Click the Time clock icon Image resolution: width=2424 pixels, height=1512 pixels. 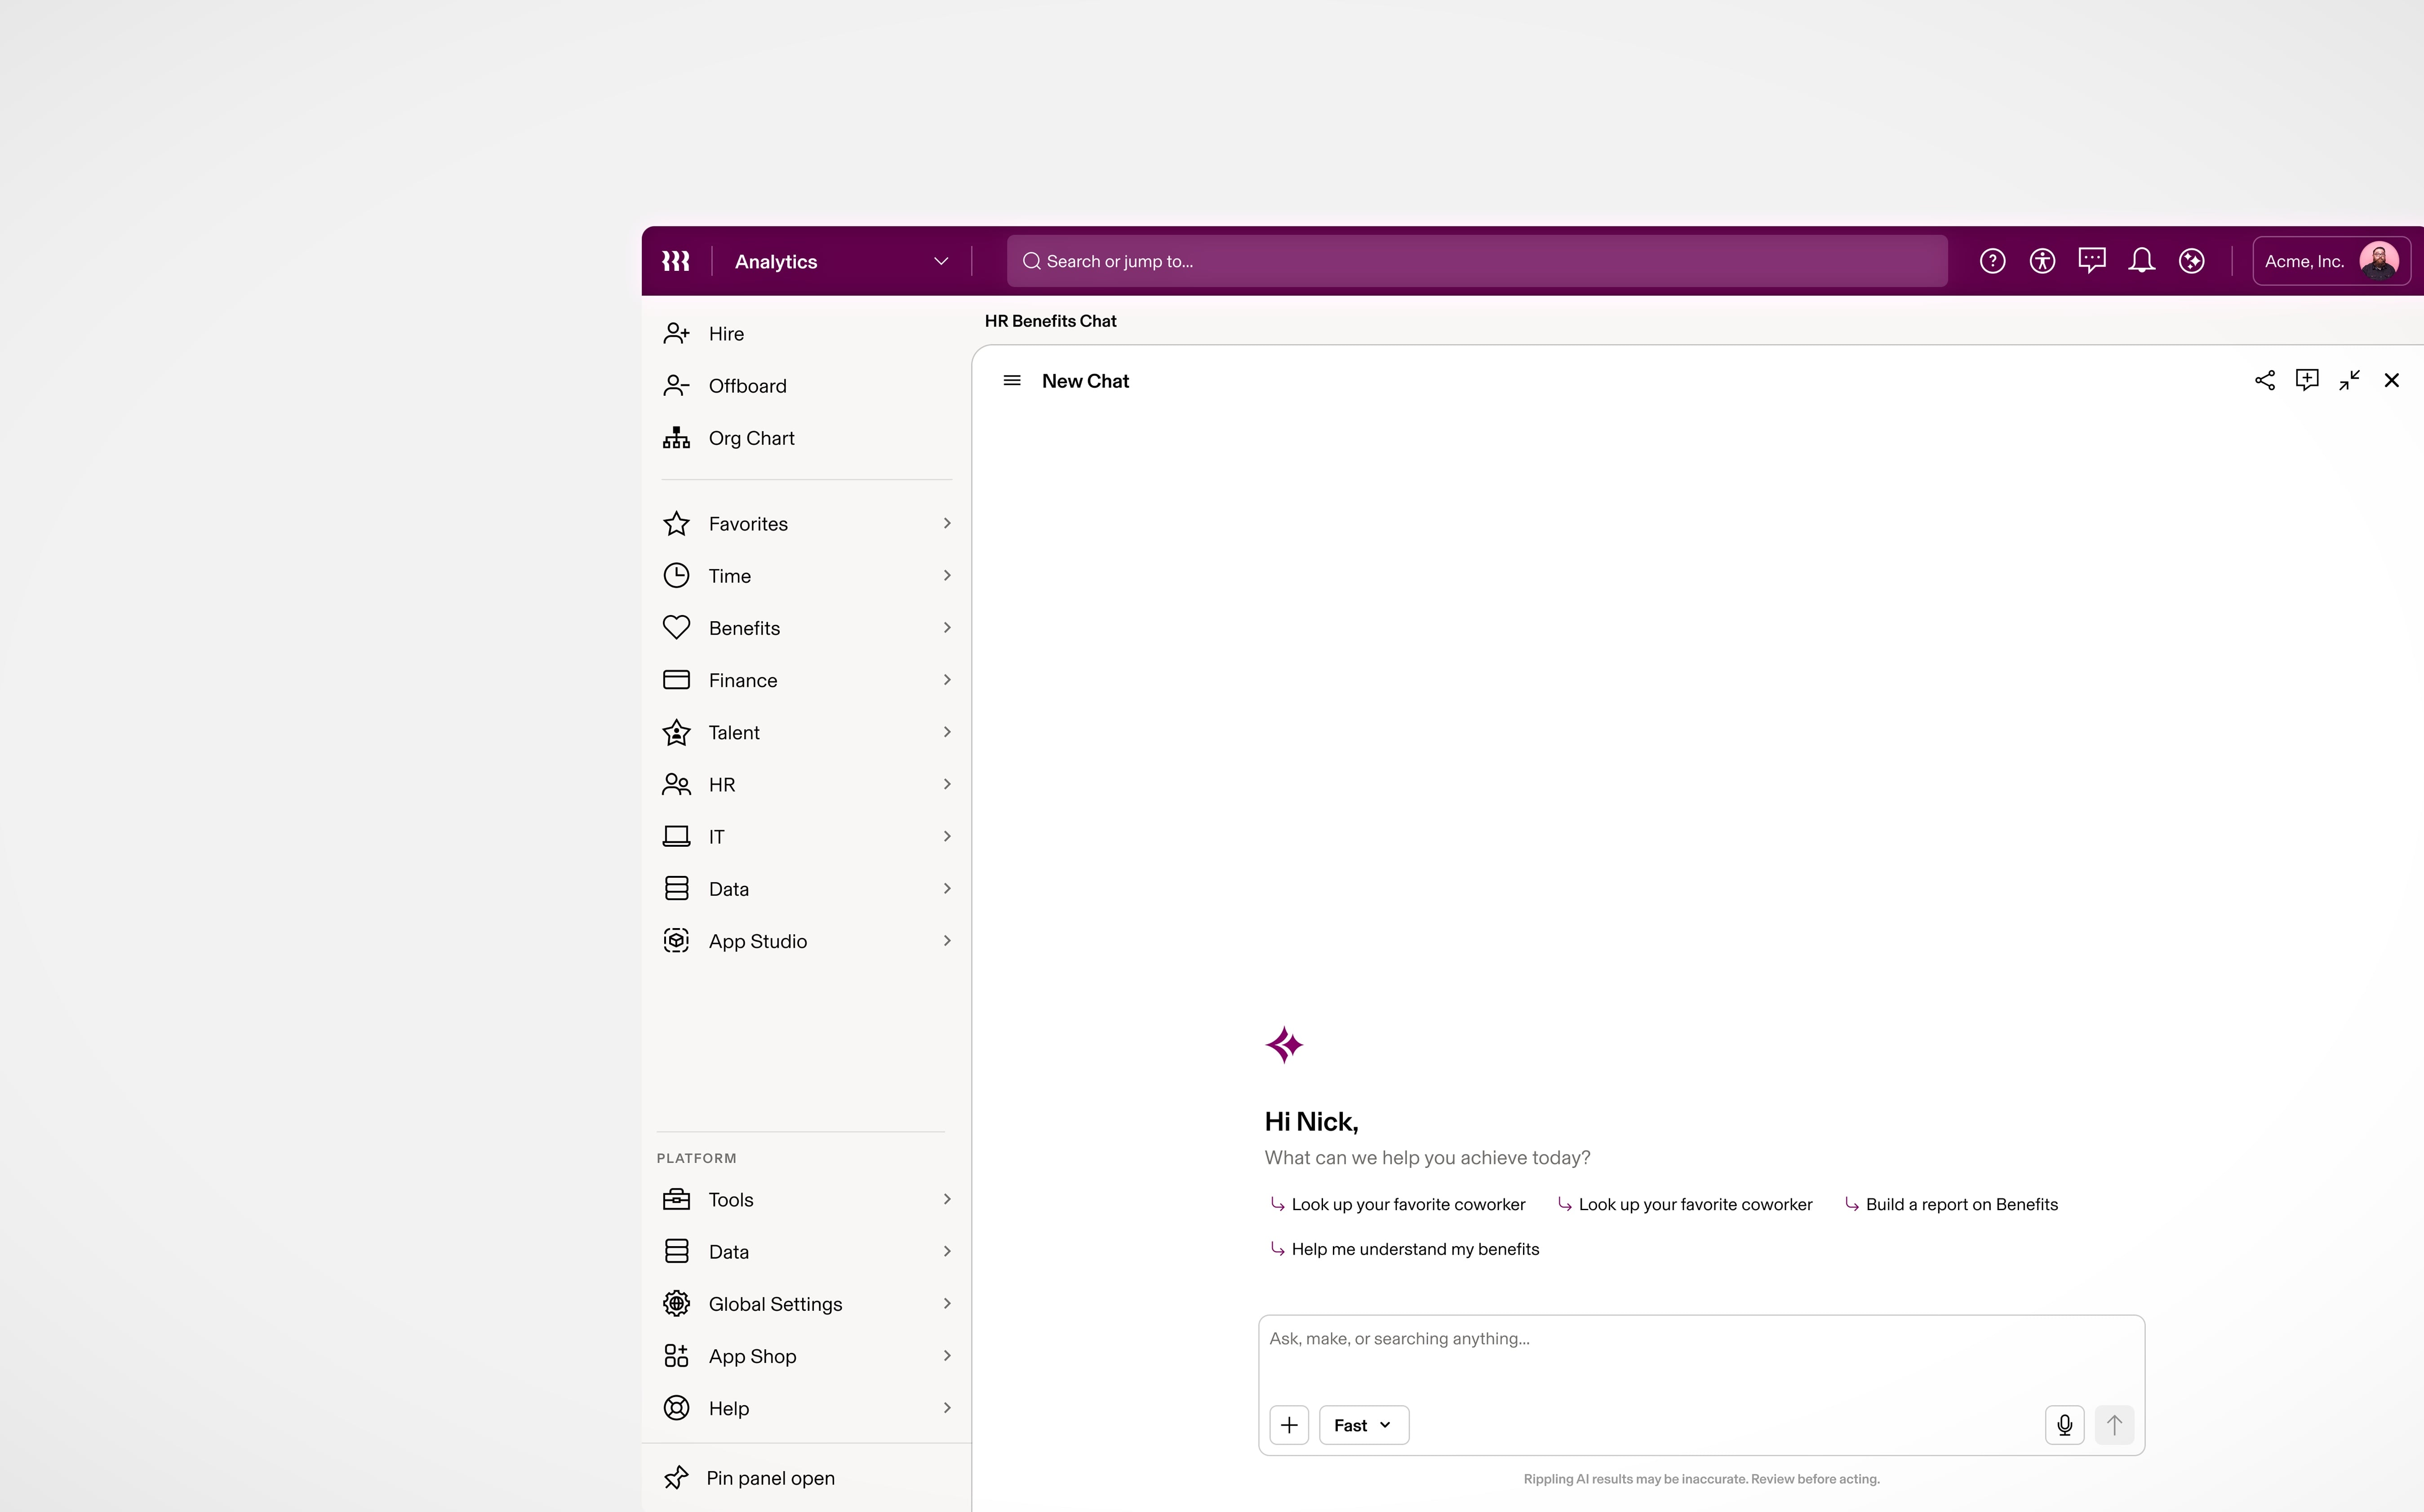point(676,575)
